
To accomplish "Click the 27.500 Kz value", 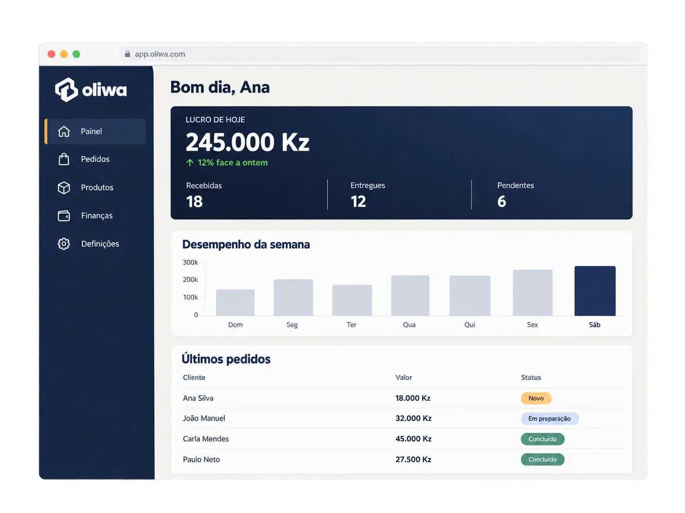I will [413, 459].
